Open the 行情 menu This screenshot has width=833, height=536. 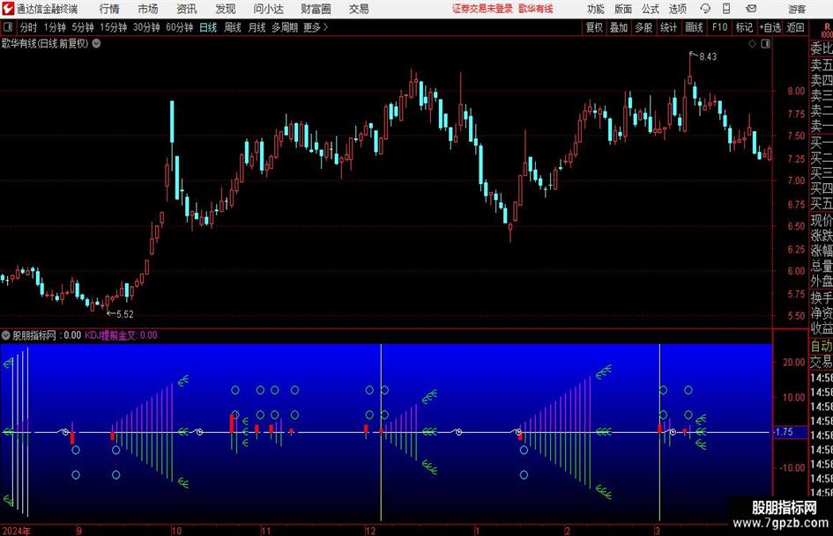[x=109, y=9]
